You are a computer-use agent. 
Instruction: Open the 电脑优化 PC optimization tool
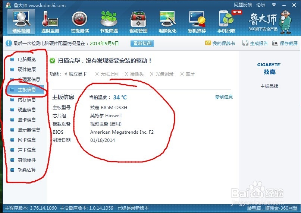167,22
